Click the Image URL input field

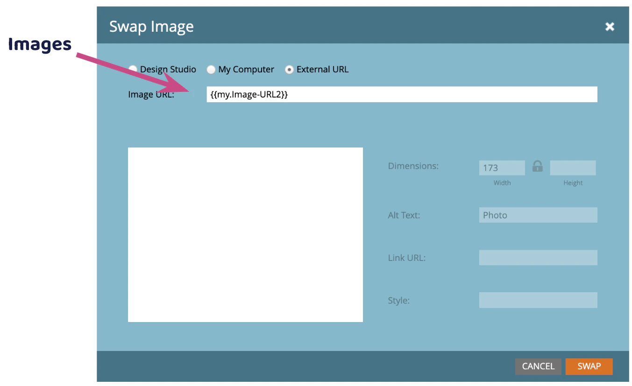pos(402,94)
